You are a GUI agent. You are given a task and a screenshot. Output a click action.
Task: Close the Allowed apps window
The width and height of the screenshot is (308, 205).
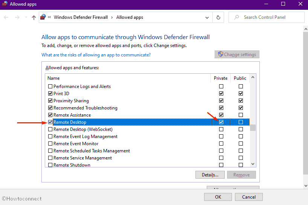300,4
